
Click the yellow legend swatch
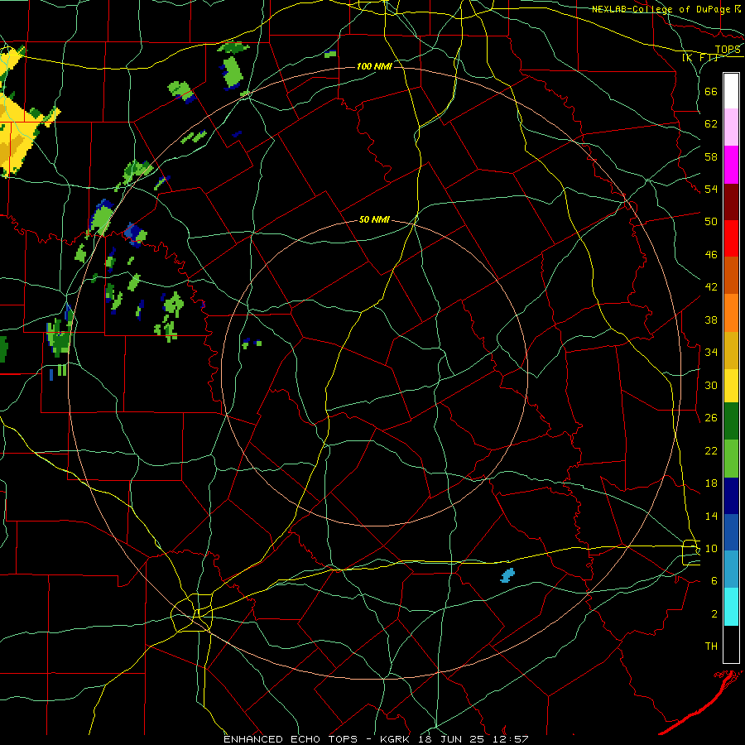[x=731, y=386]
